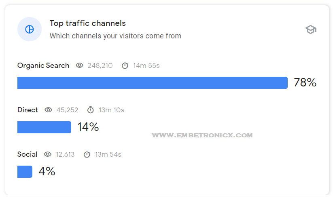The width and height of the screenshot is (333, 202).
Task: Click the pie chart icon beside the title
Action: [29, 29]
